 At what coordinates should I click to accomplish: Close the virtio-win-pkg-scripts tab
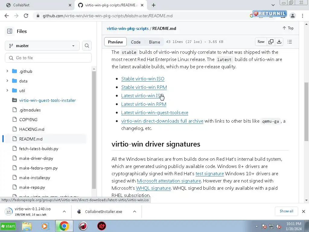click(142, 5)
